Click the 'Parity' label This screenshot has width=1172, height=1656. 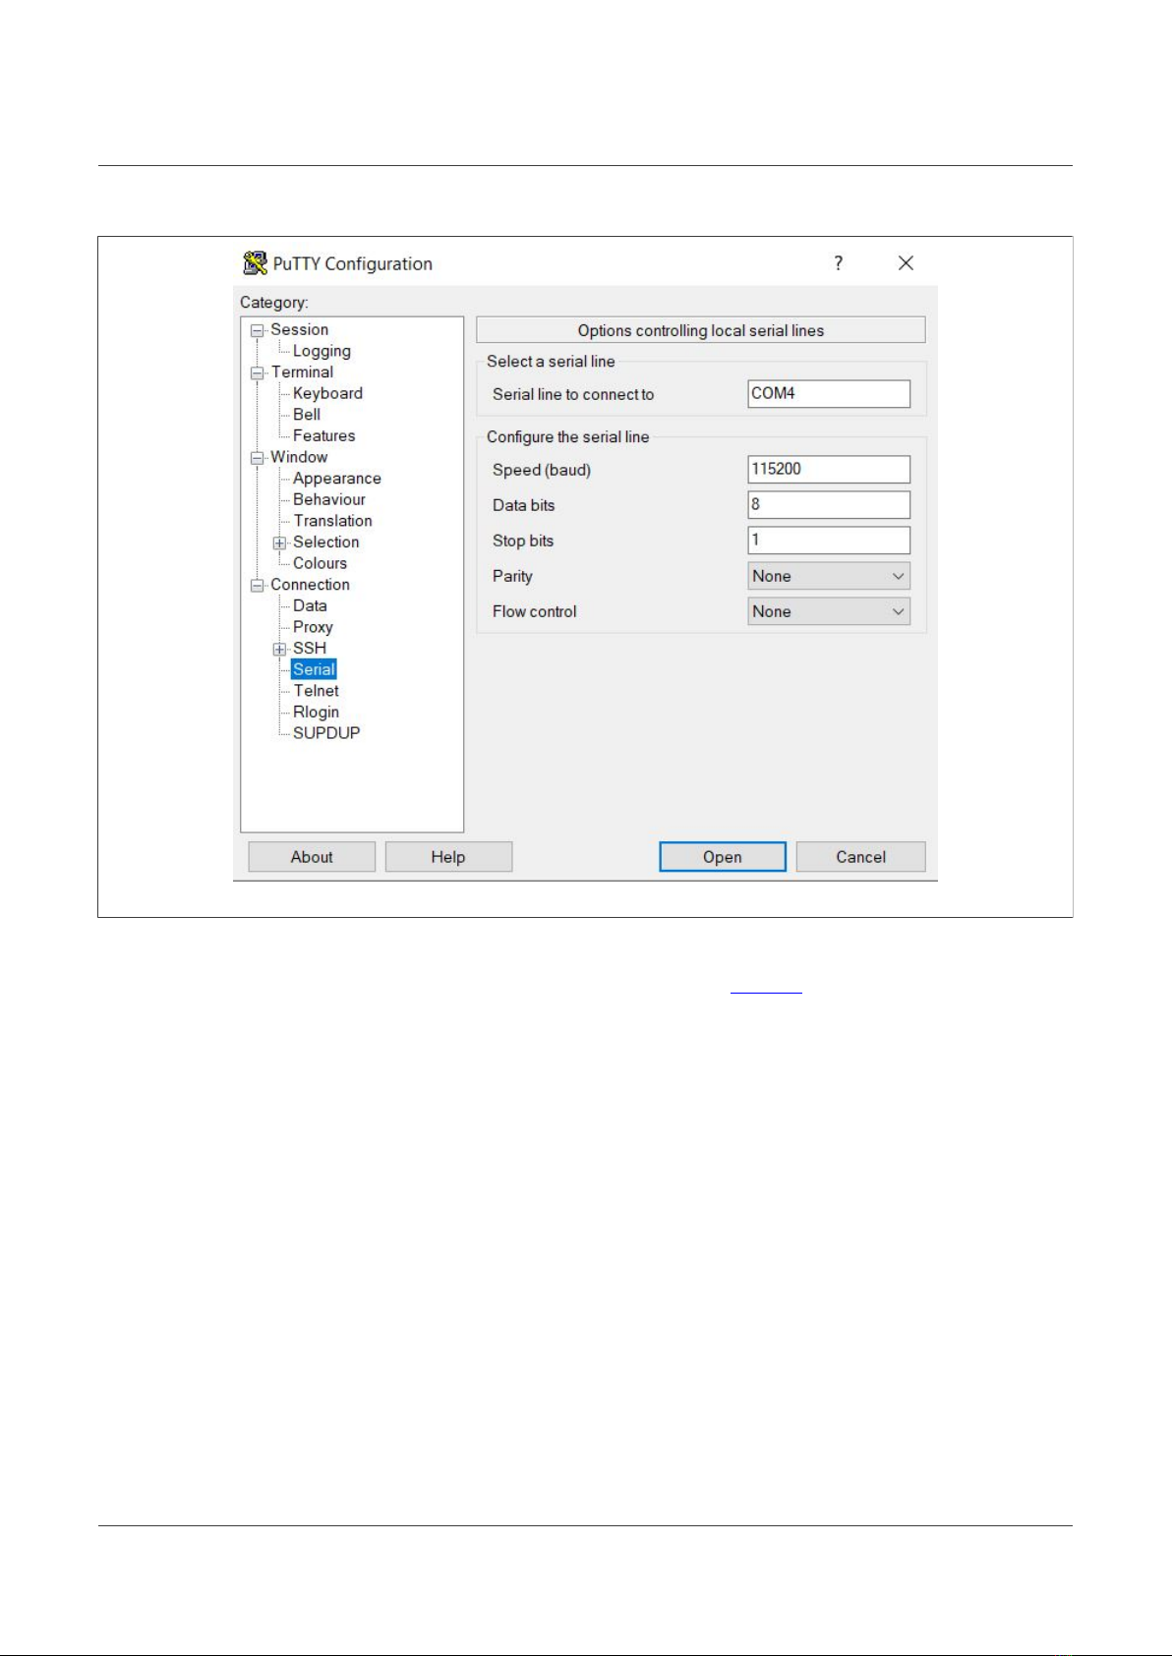pyautogui.click(x=512, y=576)
